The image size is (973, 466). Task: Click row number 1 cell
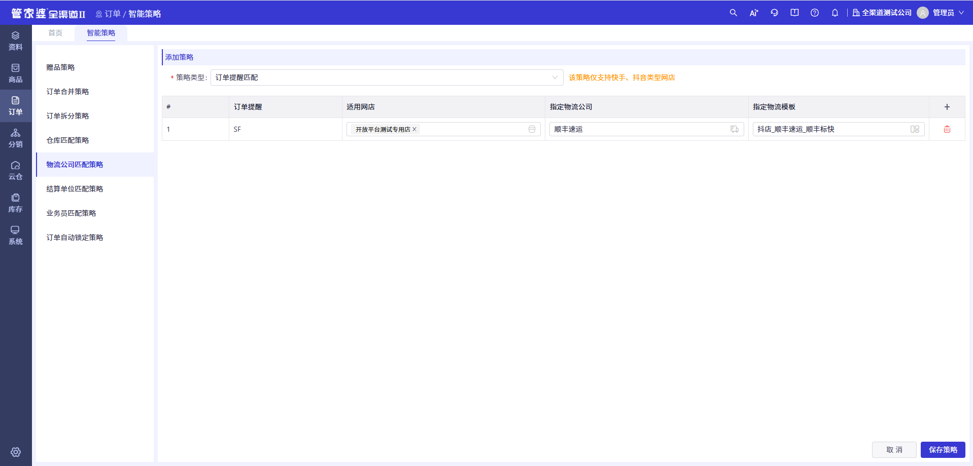pyautogui.click(x=196, y=129)
